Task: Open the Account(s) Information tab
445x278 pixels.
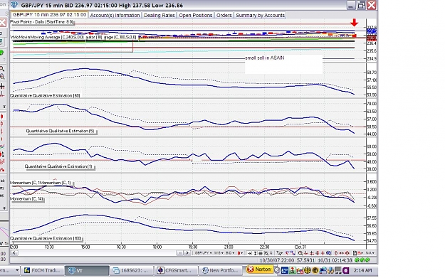Action: pyautogui.click(x=115, y=16)
